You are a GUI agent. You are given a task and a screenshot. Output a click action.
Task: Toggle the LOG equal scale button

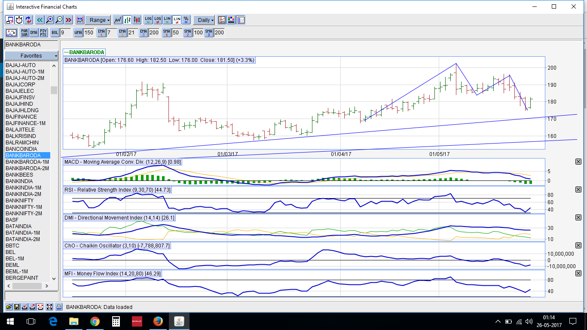click(x=148, y=20)
